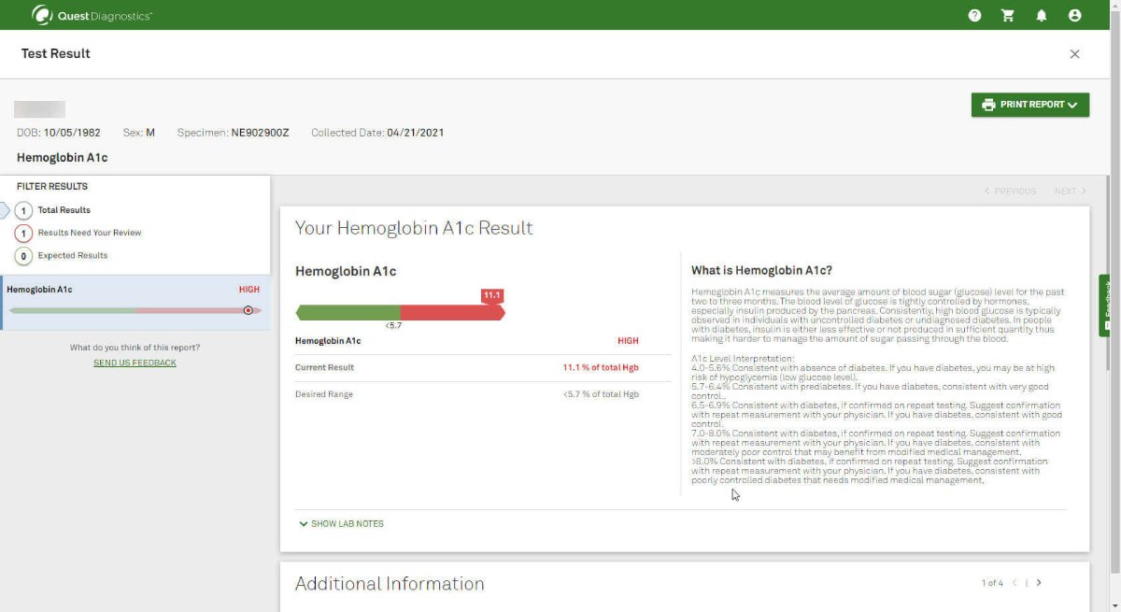1121x612 pixels.
Task: Go to next Additional Information page
Action: (1039, 583)
